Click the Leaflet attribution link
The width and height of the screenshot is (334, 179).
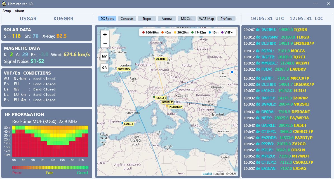click(207, 174)
